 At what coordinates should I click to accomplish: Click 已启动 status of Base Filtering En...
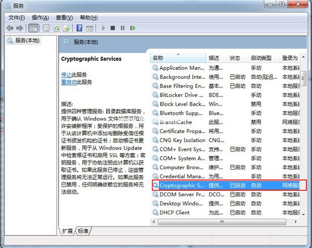tap(238, 86)
